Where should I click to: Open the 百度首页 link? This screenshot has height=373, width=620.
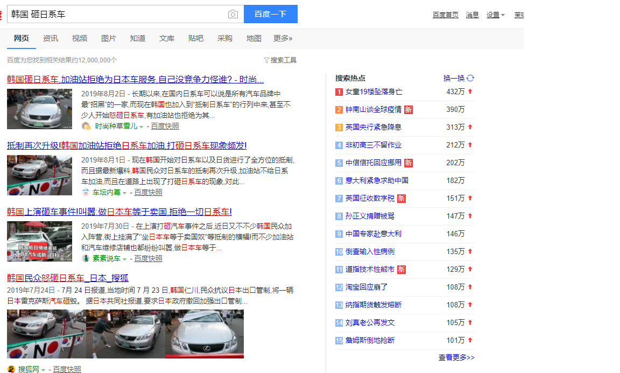[x=445, y=15]
